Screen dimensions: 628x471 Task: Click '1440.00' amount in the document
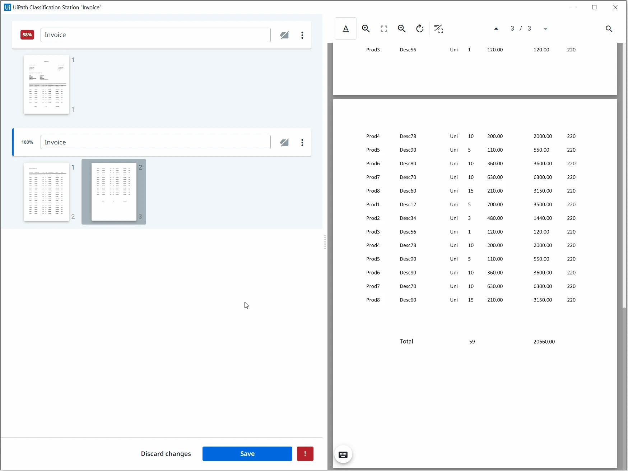pos(543,218)
